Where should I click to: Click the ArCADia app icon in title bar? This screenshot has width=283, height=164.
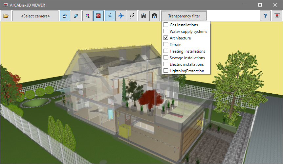pyautogui.click(x=6, y=5)
